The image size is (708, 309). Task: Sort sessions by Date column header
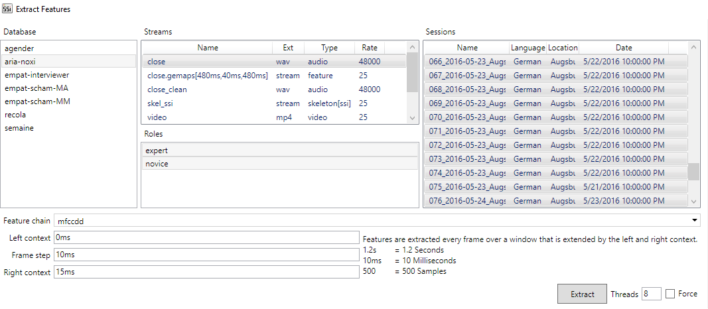tap(623, 48)
